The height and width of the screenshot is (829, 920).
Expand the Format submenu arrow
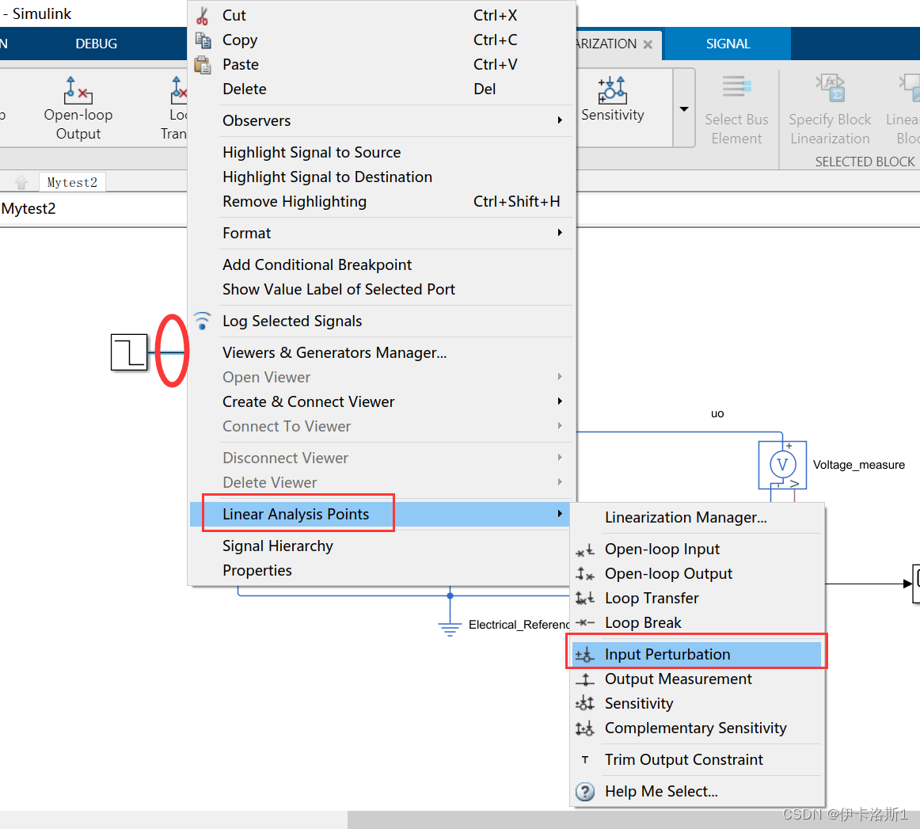click(560, 233)
